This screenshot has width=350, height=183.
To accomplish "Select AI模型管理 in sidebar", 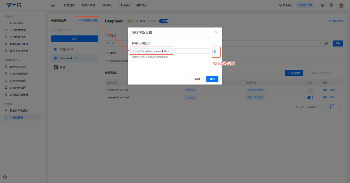I will [22, 117].
